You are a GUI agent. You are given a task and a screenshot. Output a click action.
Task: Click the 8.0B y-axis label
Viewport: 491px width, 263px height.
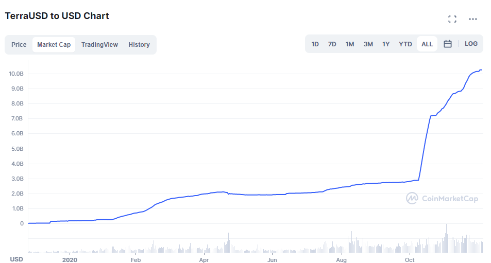(17, 103)
